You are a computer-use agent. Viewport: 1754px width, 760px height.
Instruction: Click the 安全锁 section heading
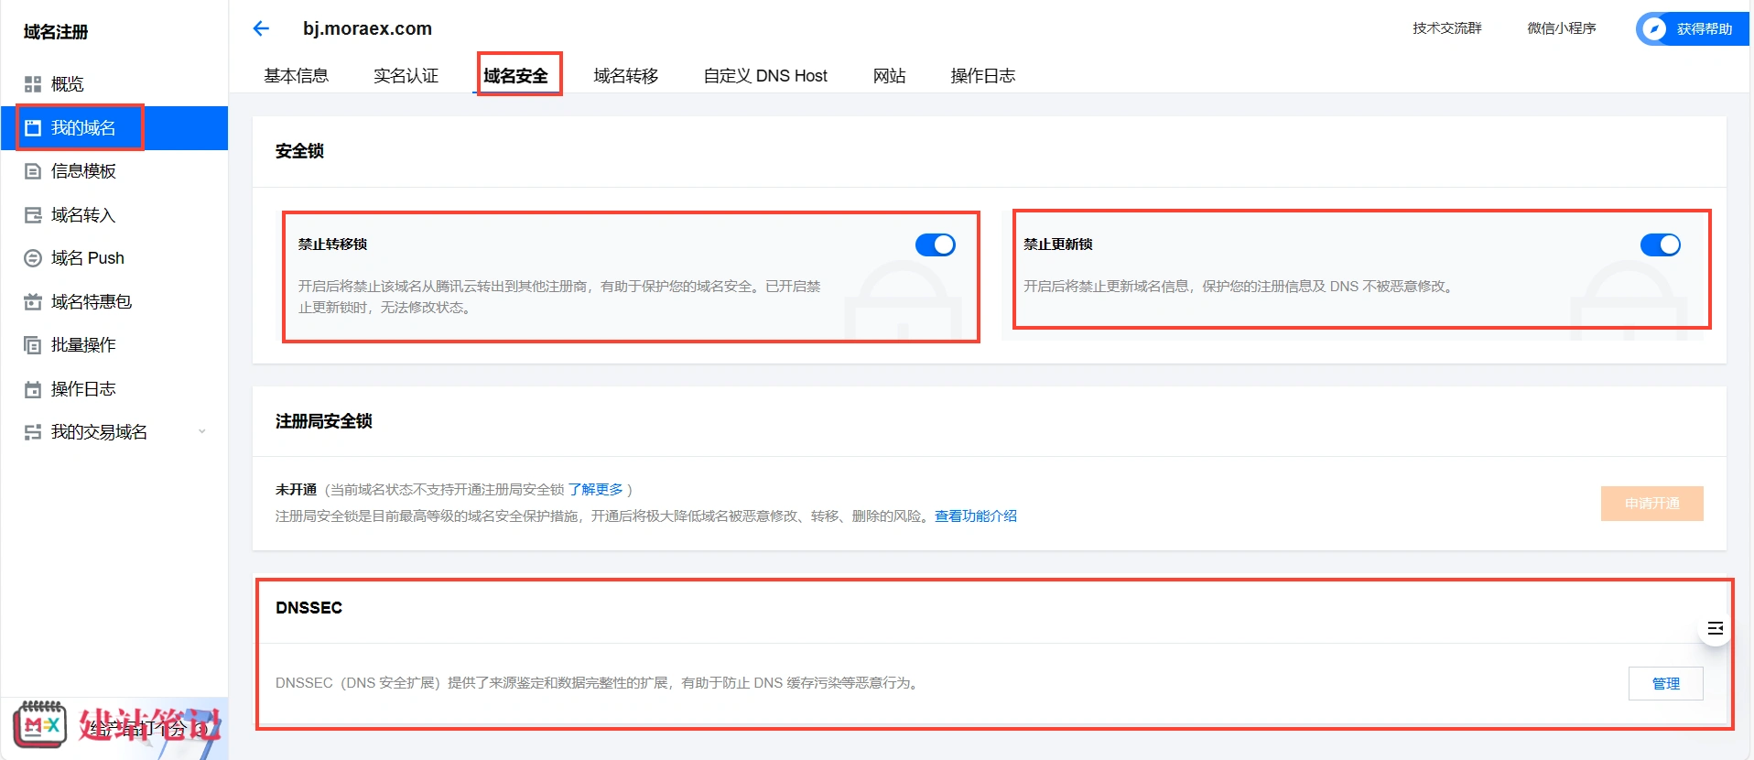click(x=299, y=151)
